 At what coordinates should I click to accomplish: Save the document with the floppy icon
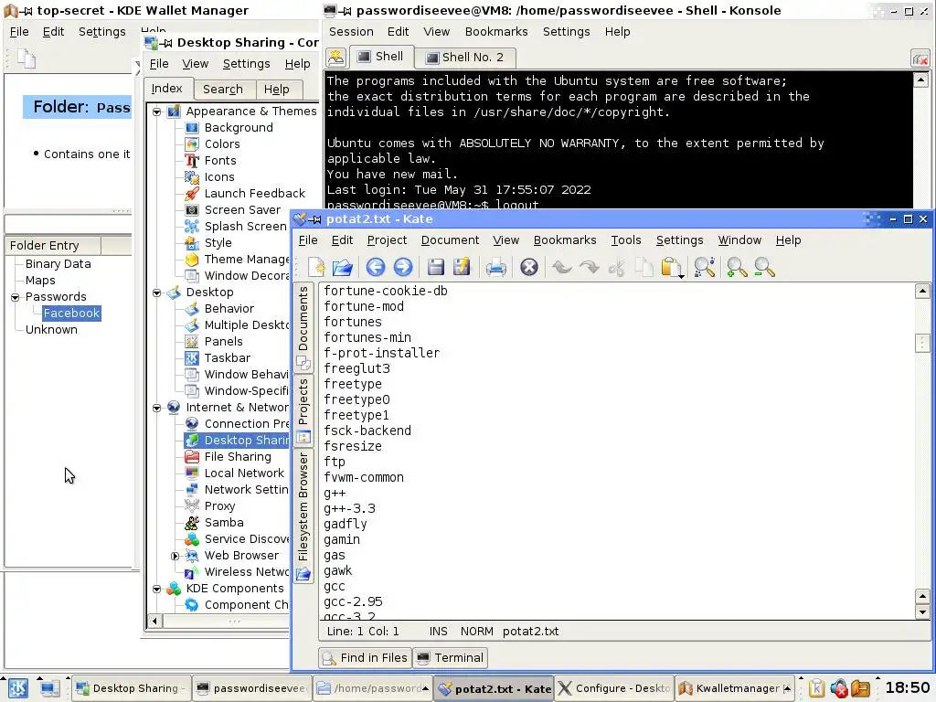pyautogui.click(x=436, y=268)
